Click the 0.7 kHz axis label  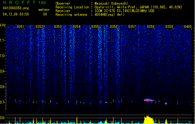coord(3,102)
